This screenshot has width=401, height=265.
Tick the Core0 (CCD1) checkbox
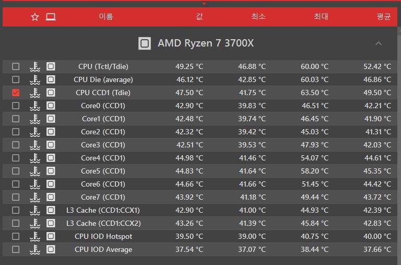[16, 106]
